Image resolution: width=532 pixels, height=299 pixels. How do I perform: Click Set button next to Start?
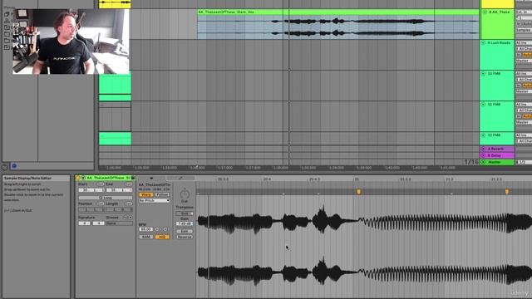pos(101,184)
